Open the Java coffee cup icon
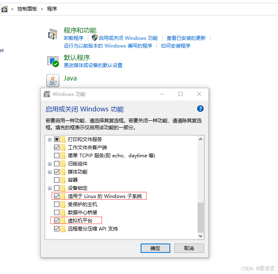278x274 pixels. 53,80
